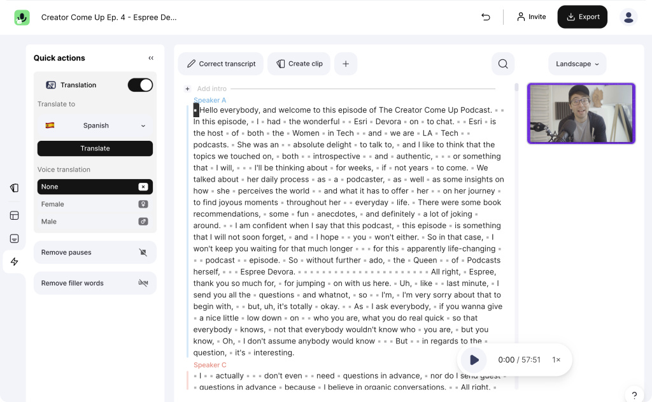Open the Spanish language dropdown
This screenshot has width=652, height=402.
pos(96,126)
